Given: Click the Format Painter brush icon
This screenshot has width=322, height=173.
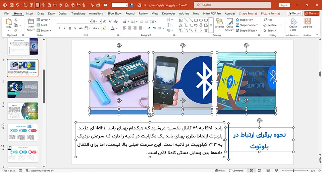Looking at the screenshot, I should [x=16, y=30].
